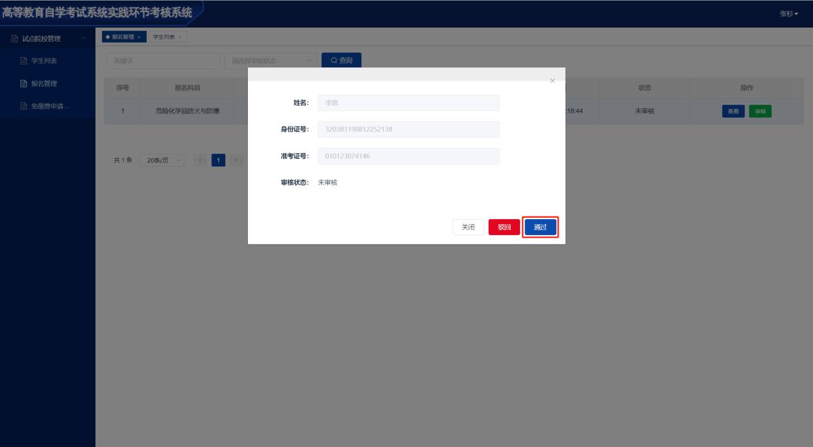
Task: Switch to the 学生列表 tab
Action: pos(163,37)
